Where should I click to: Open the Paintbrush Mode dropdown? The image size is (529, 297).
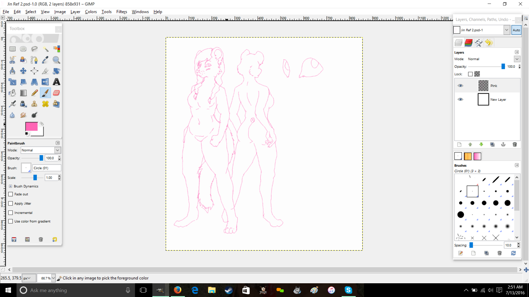(x=57, y=150)
